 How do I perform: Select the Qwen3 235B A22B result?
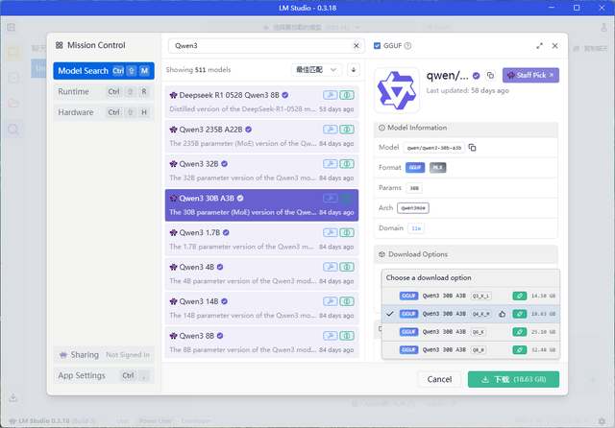(261, 136)
